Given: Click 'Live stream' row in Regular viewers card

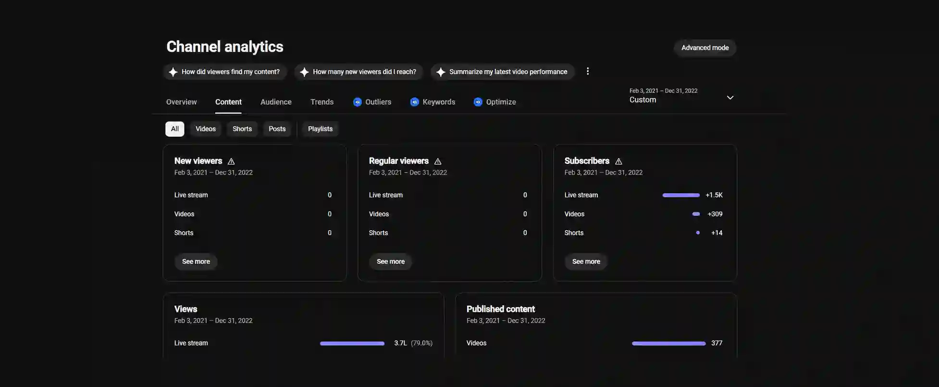Looking at the screenshot, I should (448, 195).
